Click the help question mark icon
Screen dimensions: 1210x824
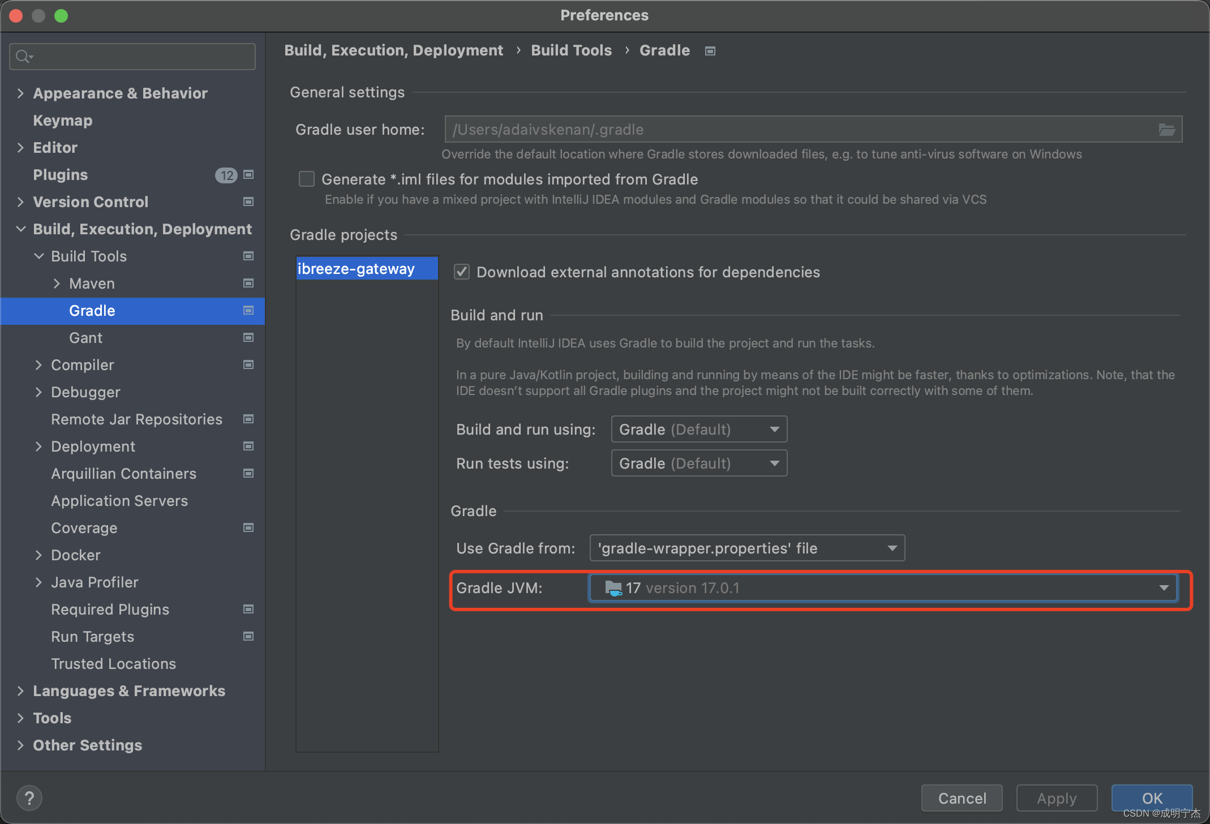(29, 797)
